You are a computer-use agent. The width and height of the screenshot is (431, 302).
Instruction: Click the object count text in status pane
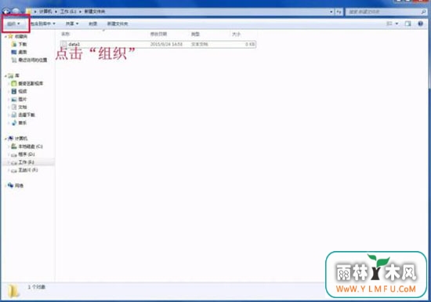click(x=36, y=287)
